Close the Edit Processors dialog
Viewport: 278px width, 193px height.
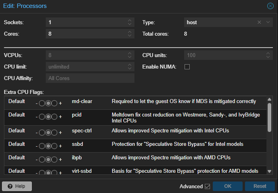click(x=270, y=6)
